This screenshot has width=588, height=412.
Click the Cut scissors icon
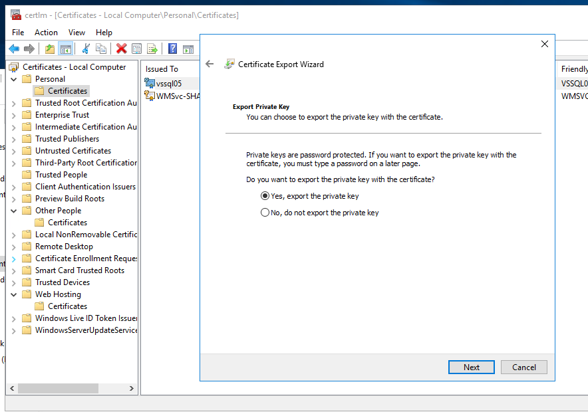click(86, 49)
